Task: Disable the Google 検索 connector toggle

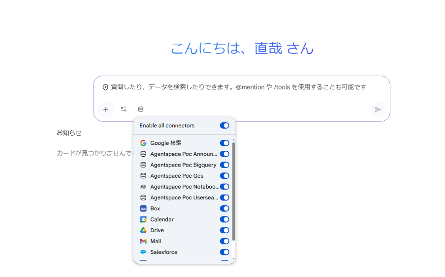Action: click(x=224, y=143)
